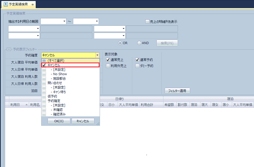Screen dimensions: 254x167
Task: Enable the ダミー予約 checkbox
Action: pos(137,66)
